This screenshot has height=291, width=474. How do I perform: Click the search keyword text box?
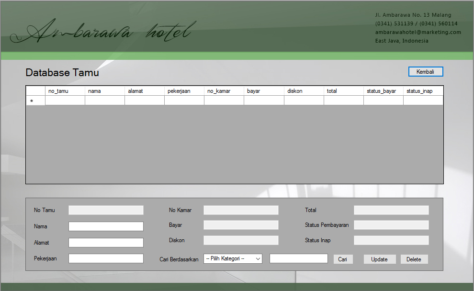(298, 258)
